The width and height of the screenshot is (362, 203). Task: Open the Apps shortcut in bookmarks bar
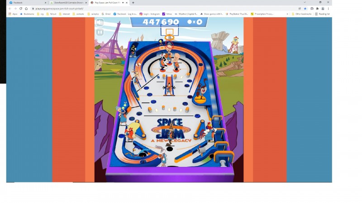pos(13,14)
